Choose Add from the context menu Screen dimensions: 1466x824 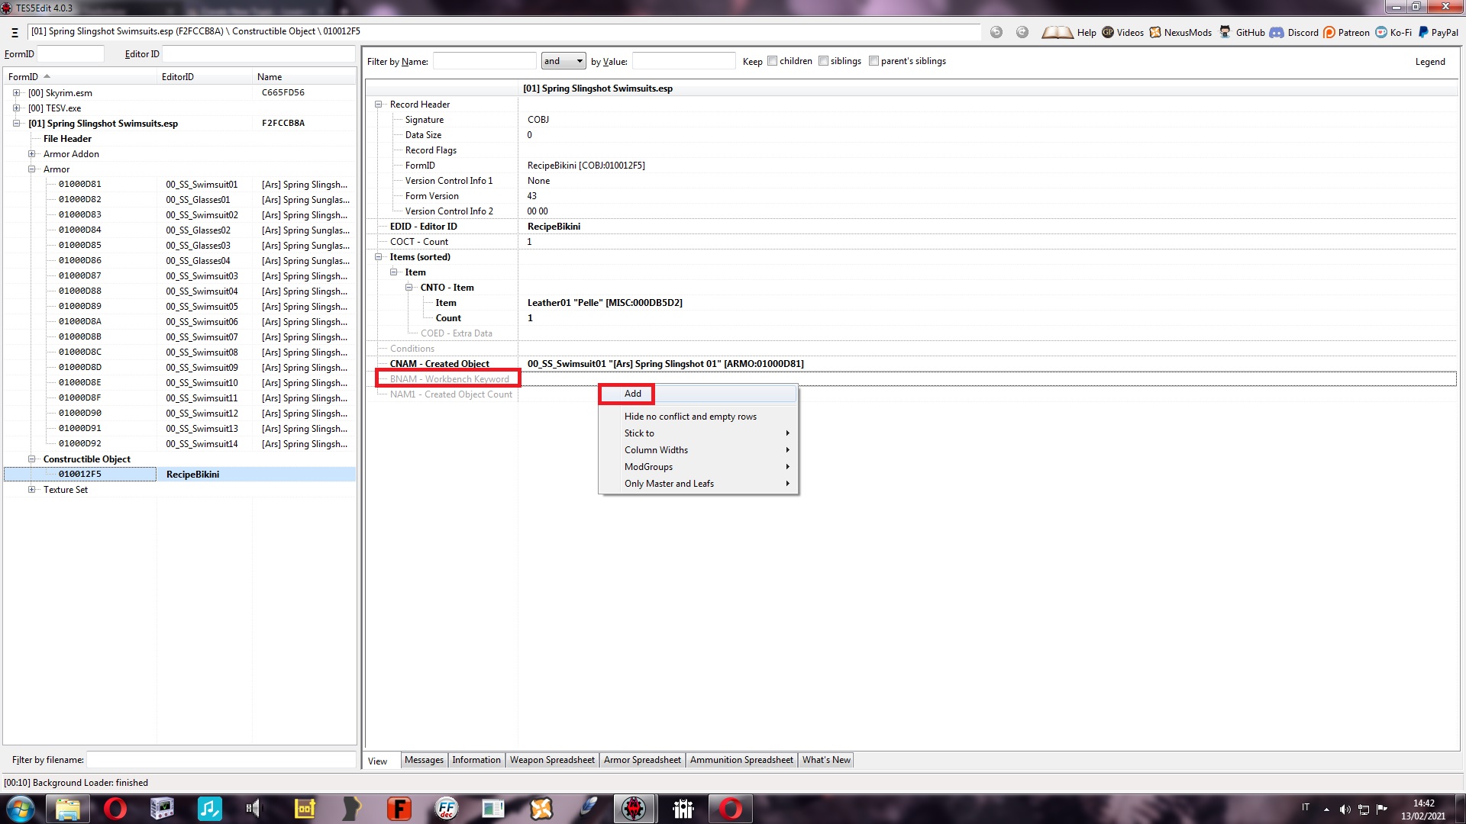699,394
